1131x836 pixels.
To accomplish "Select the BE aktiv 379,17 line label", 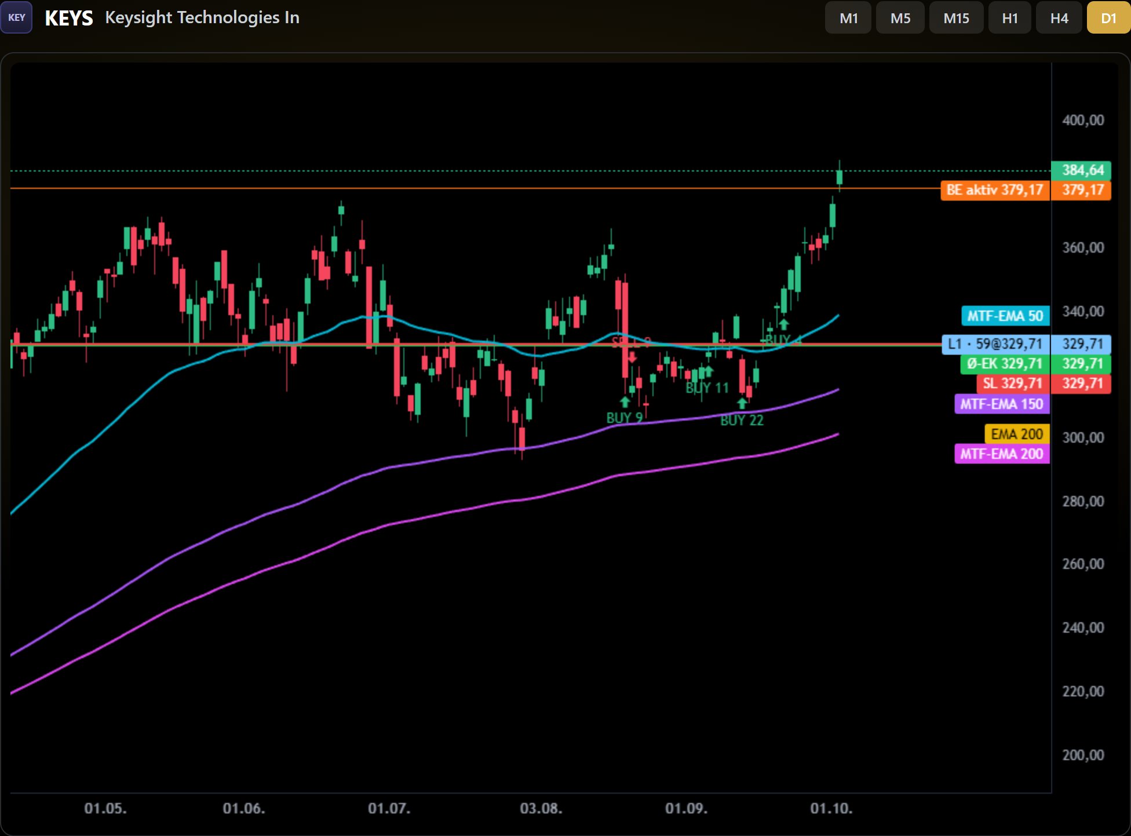I will (995, 190).
